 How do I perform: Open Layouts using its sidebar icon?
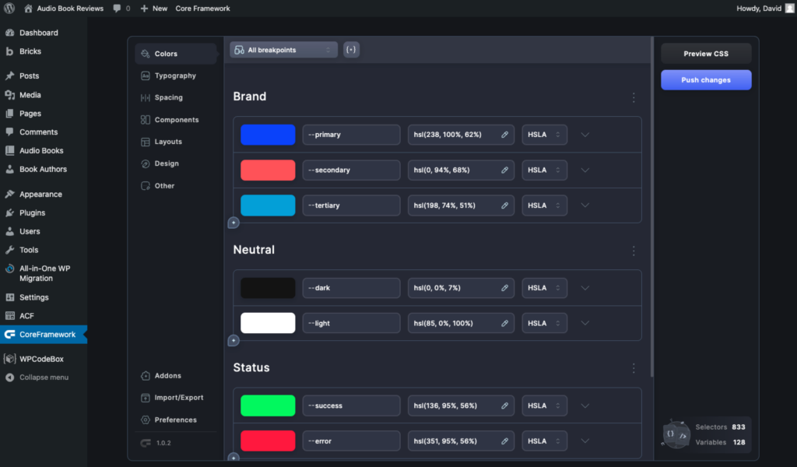[145, 142]
